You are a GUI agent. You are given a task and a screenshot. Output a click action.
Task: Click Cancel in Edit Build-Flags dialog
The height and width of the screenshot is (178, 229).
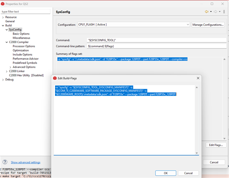188,173
